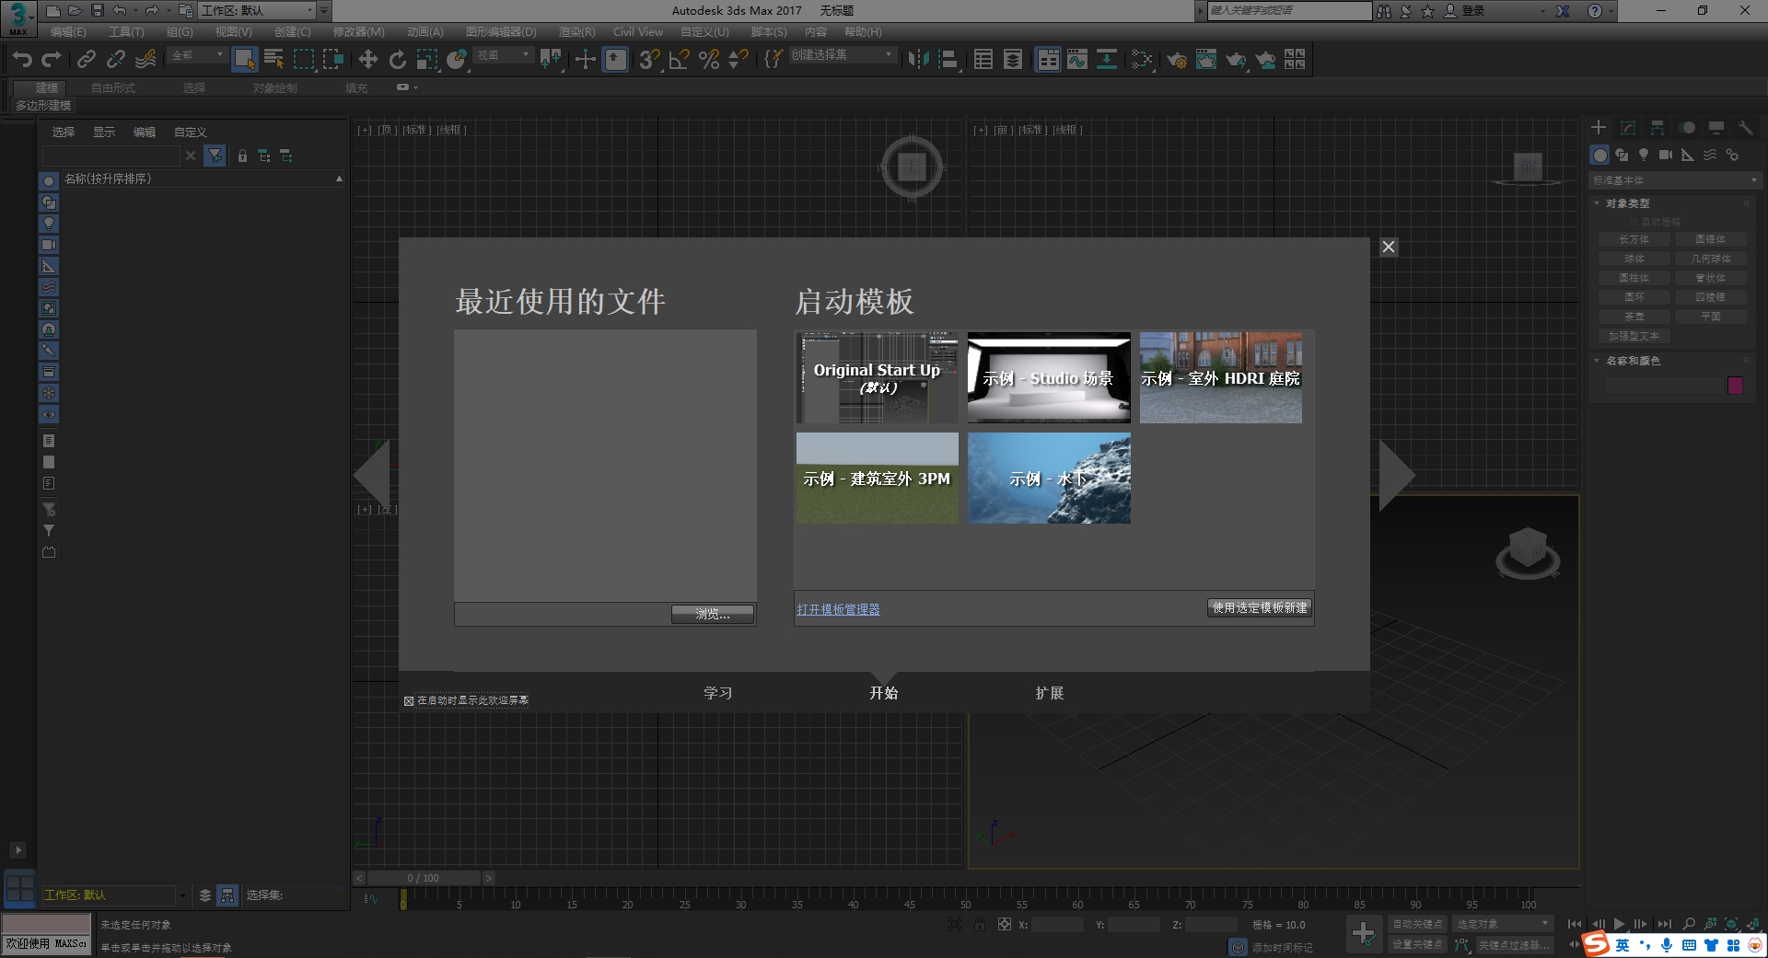The height and width of the screenshot is (958, 1768).
Task: Open the 打开模板管理器 link
Action: point(838,609)
